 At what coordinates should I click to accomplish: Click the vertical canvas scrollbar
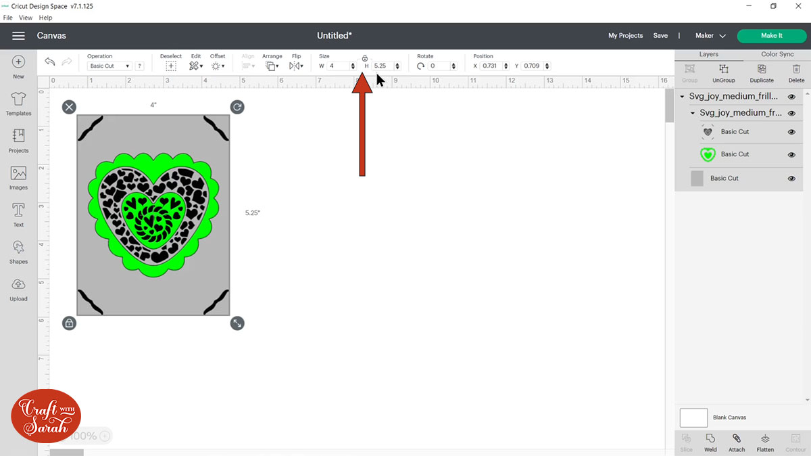(669, 105)
